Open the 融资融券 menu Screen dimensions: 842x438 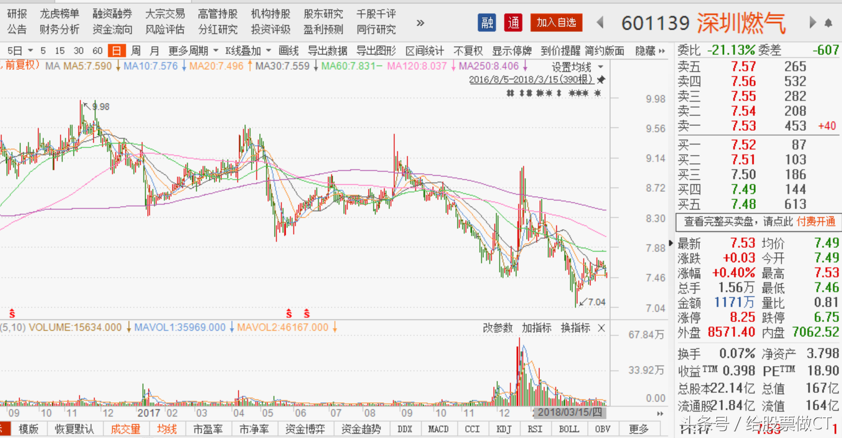pos(112,14)
